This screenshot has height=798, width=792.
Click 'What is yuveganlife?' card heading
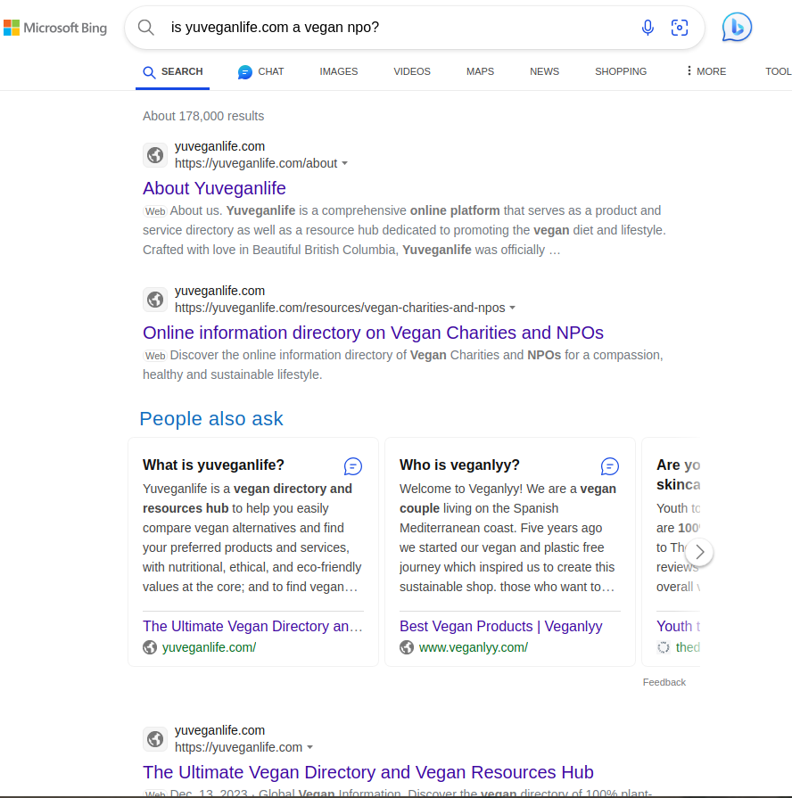[x=213, y=465]
